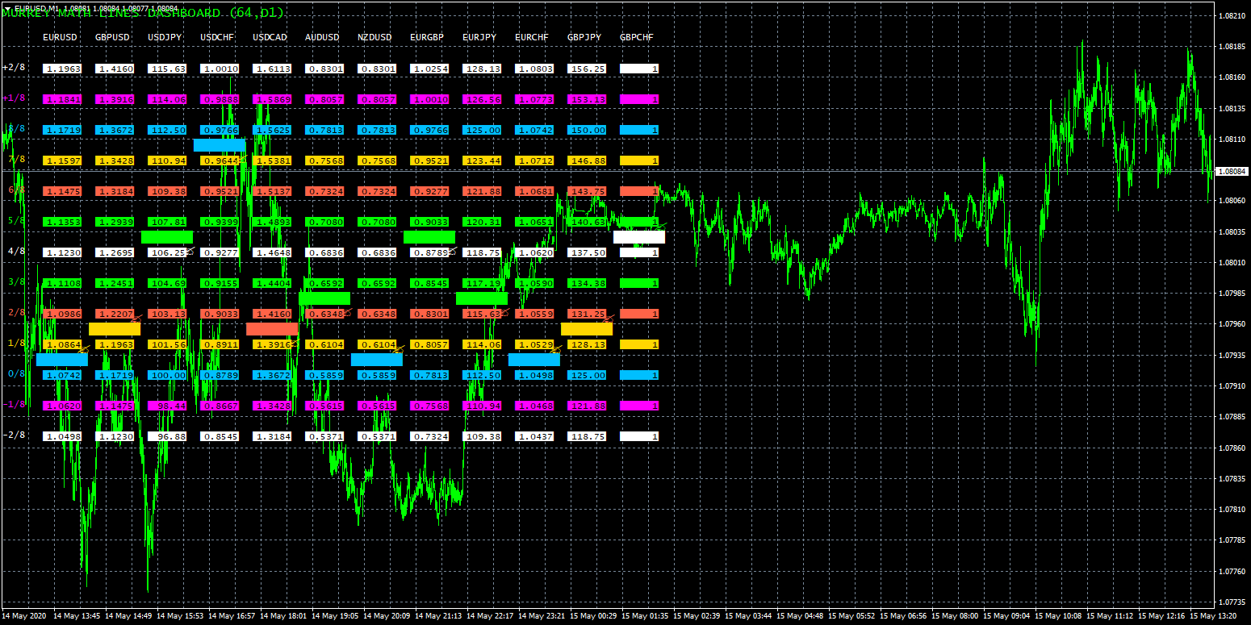The width and height of the screenshot is (1251, 625).
Task: Click USDCAD +1/8 value 1.5869
Action: click(x=272, y=99)
